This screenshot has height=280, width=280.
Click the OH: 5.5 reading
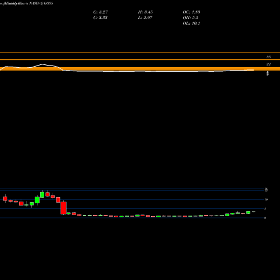(x=190, y=18)
